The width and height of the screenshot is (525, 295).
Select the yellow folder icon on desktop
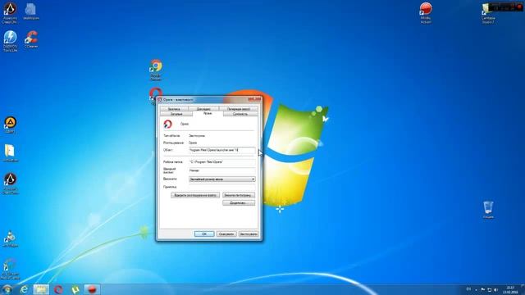(x=10, y=153)
